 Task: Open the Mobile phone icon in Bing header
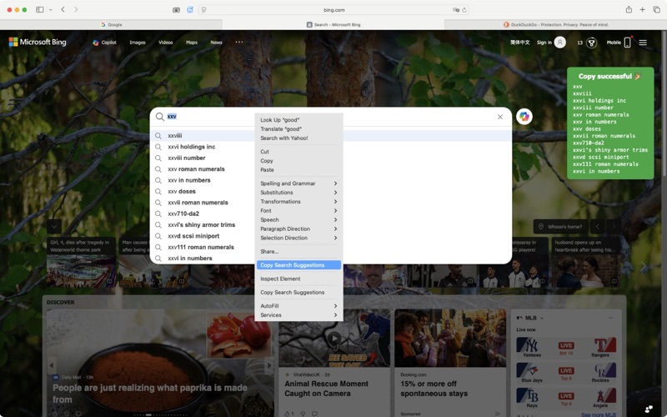(628, 43)
